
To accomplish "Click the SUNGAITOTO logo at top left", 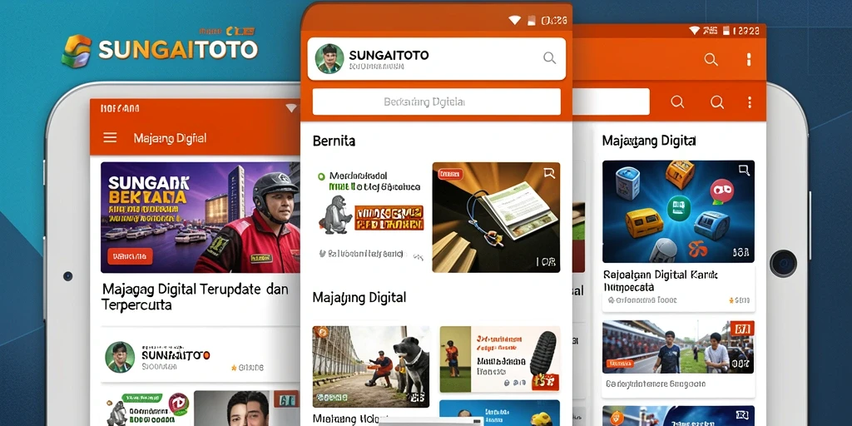I will coord(159,50).
